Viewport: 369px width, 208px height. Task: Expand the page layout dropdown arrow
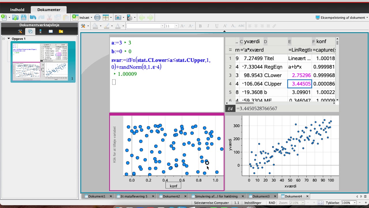click(x=111, y=18)
